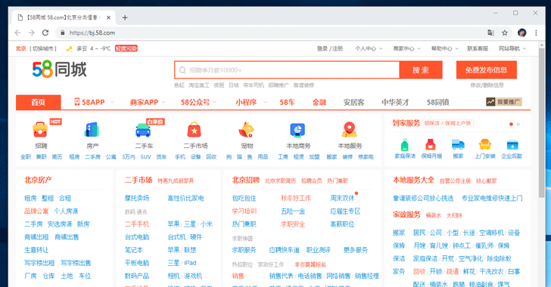This screenshot has height=287, width=551.
Task: Click the 免费发布信息 button
Action: pyautogui.click(x=487, y=69)
